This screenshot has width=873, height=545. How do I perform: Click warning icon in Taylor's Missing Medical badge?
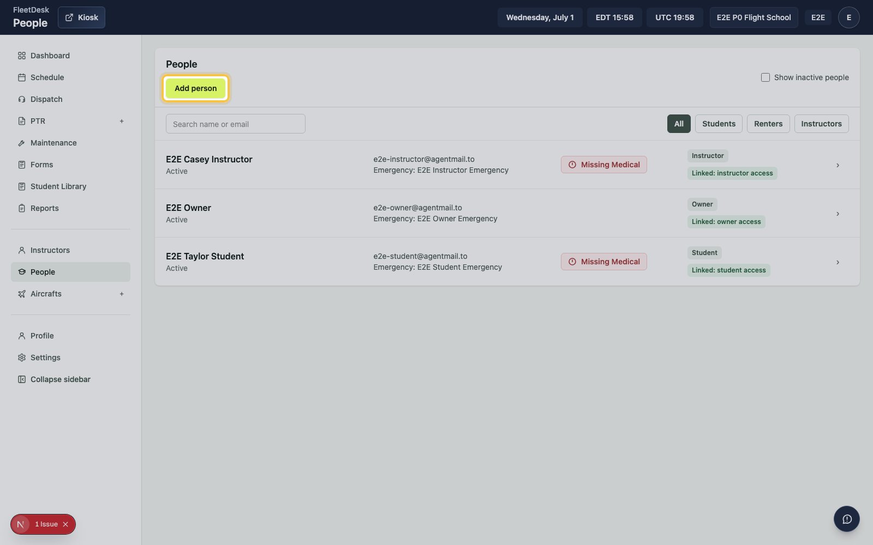coord(572,262)
